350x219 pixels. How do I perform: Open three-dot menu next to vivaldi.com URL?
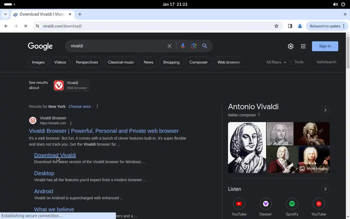click(71, 123)
